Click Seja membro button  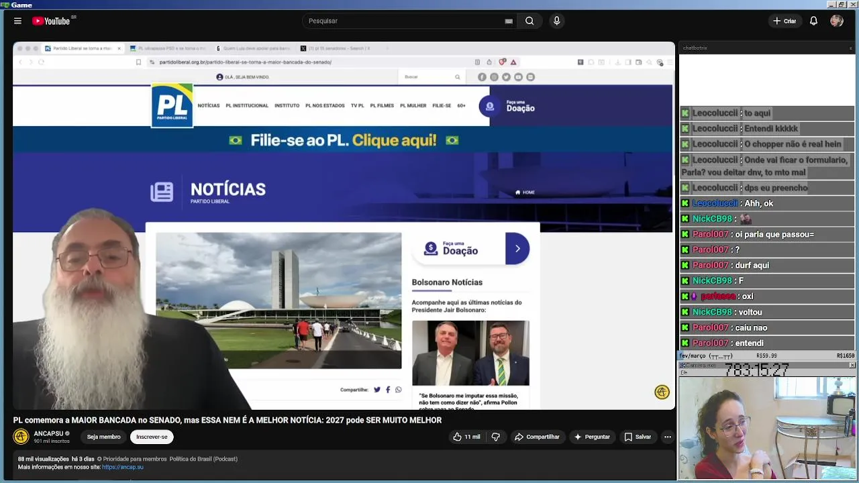click(104, 437)
